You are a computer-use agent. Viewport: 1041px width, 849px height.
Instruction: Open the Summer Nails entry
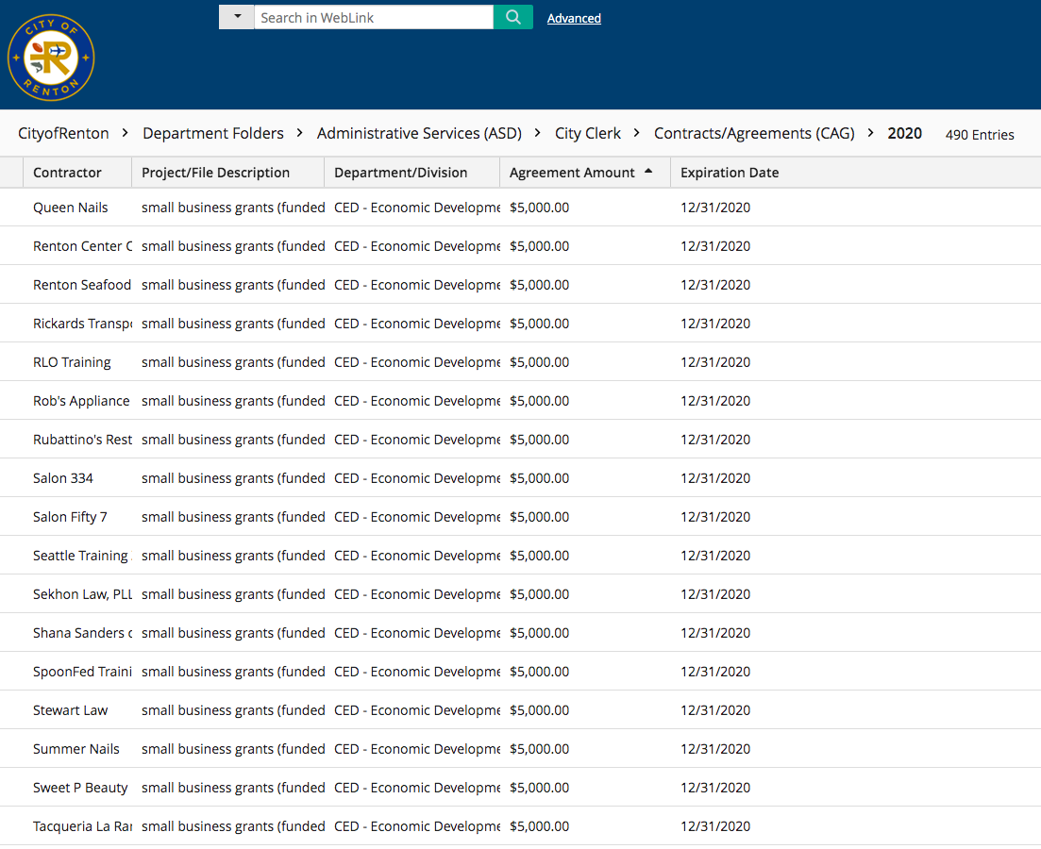[x=76, y=749]
